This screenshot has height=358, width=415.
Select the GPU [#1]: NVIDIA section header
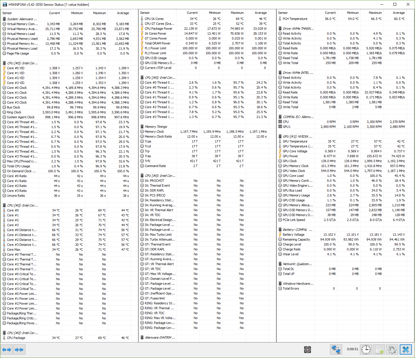click(297, 136)
